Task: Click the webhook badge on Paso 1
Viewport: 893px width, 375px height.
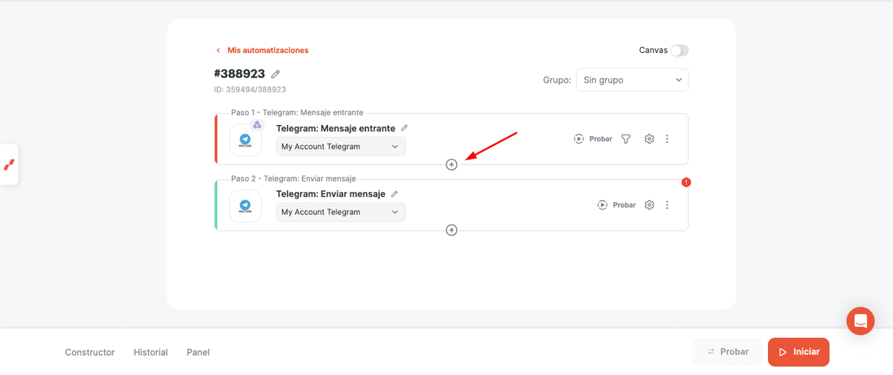Action: tap(257, 125)
